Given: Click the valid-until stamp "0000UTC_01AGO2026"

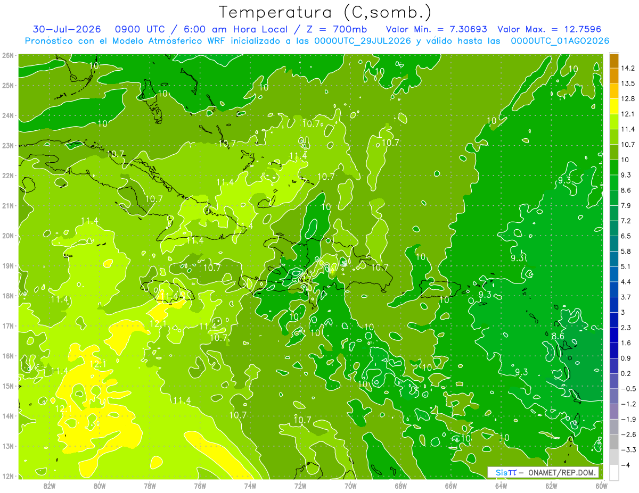Looking at the screenshot, I should click(560, 41).
